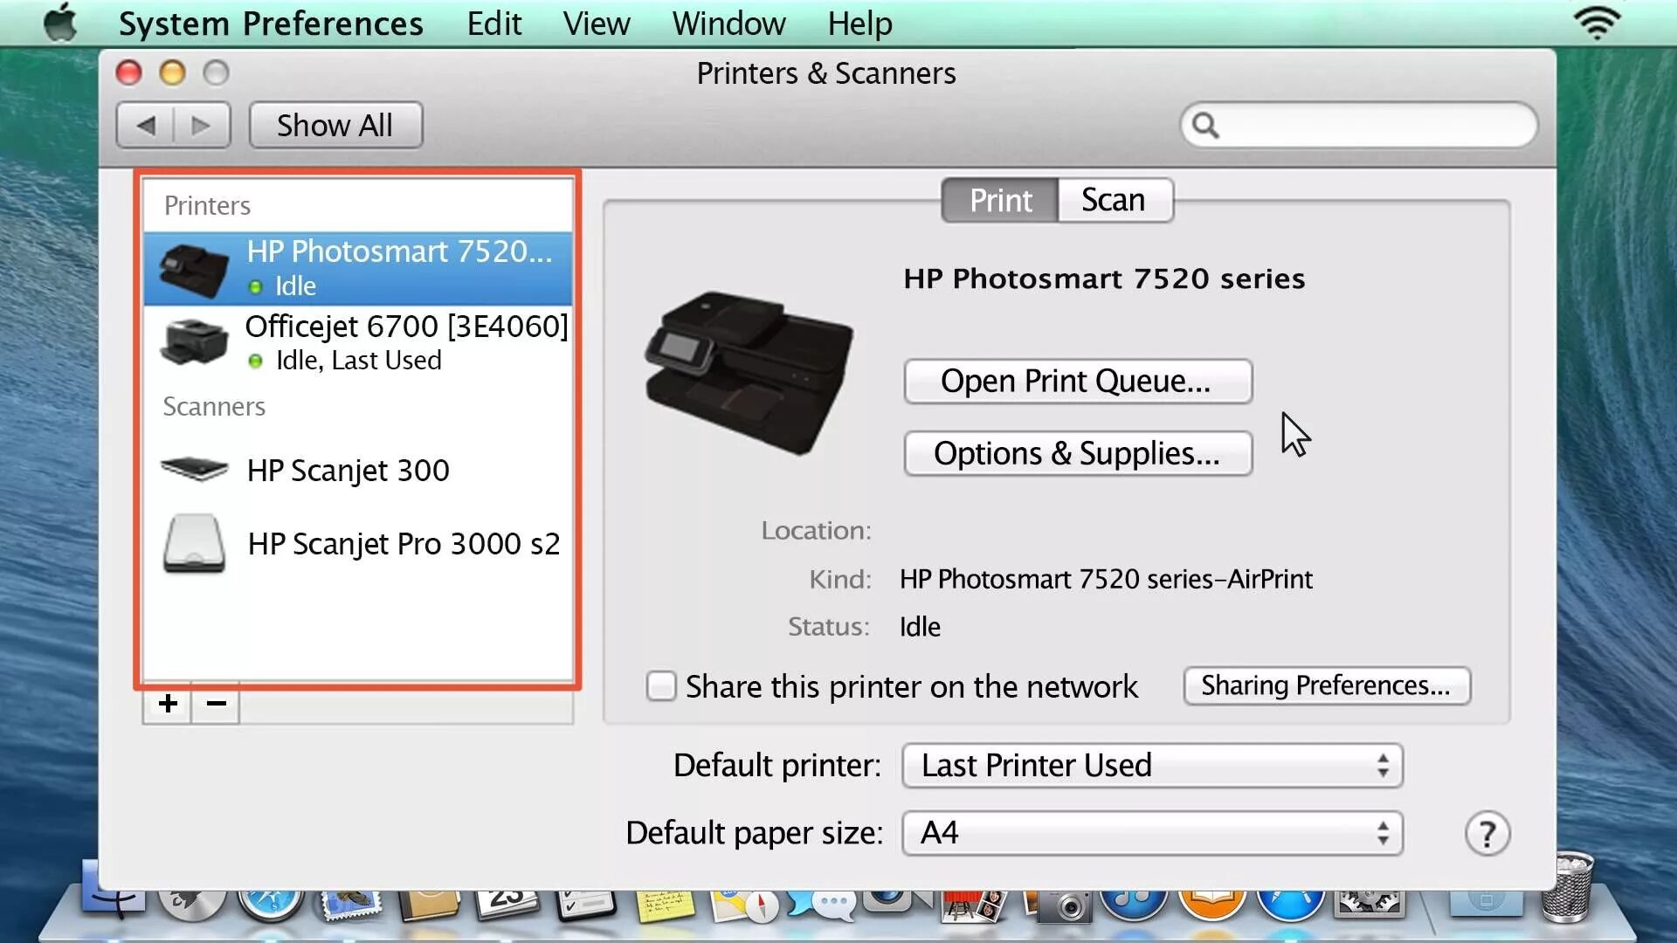Click Open Print Queue button
This screenshot has height=943, width=1677.
(x=1078, y=382)
